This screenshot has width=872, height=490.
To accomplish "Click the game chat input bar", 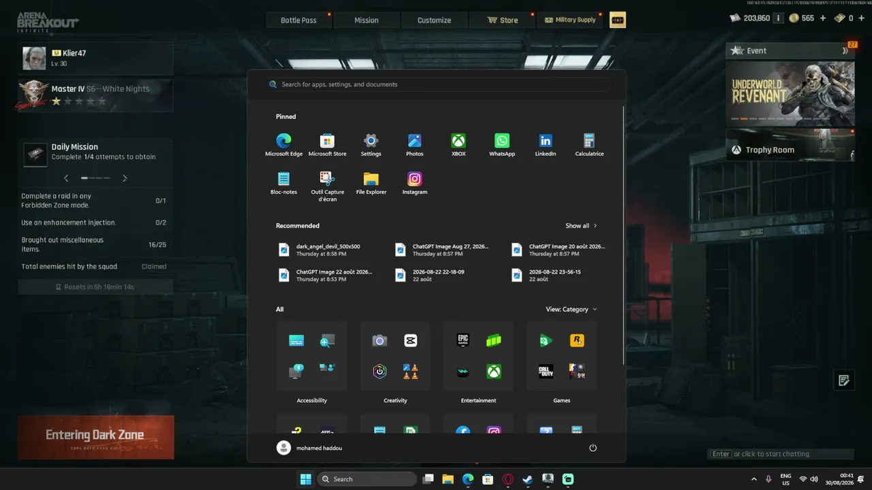I will [x=781, y=454].
